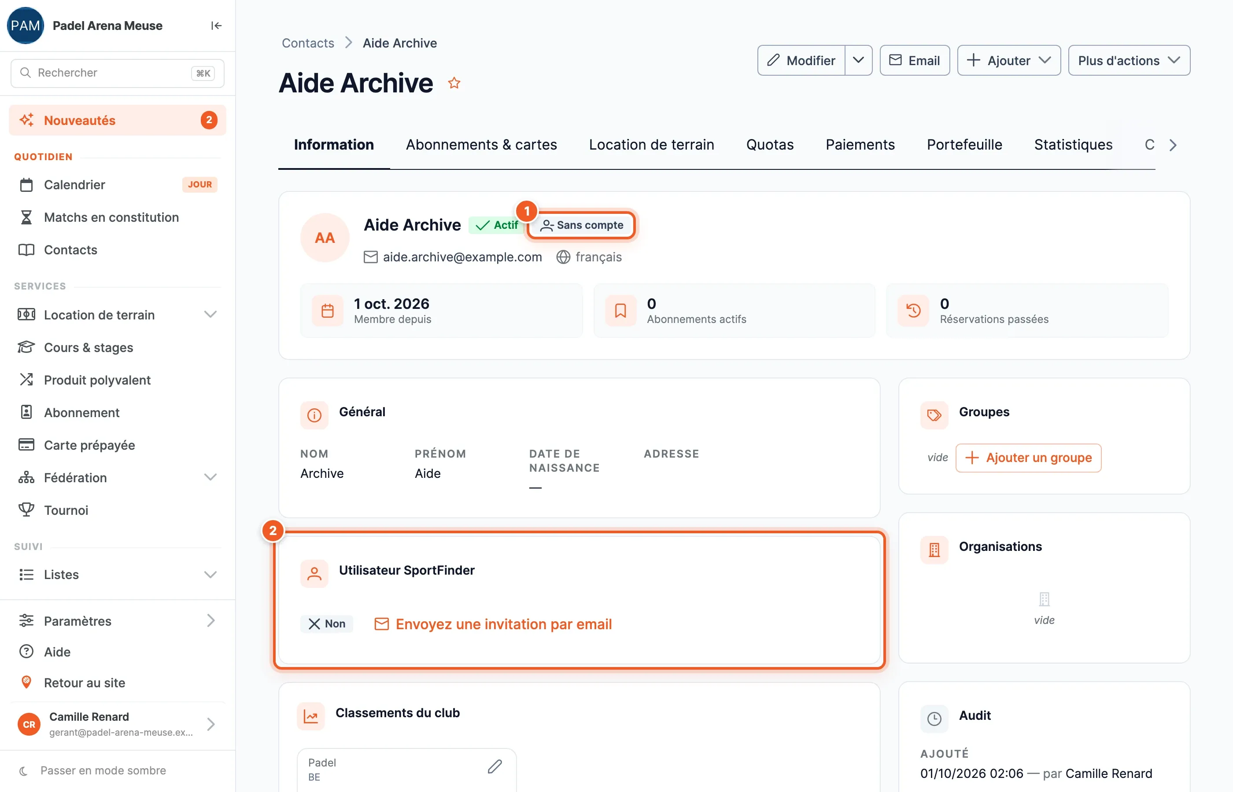The image size is (1233, 792).
Task: Click the Retour au site pin icon
Action: coord(26,682)
